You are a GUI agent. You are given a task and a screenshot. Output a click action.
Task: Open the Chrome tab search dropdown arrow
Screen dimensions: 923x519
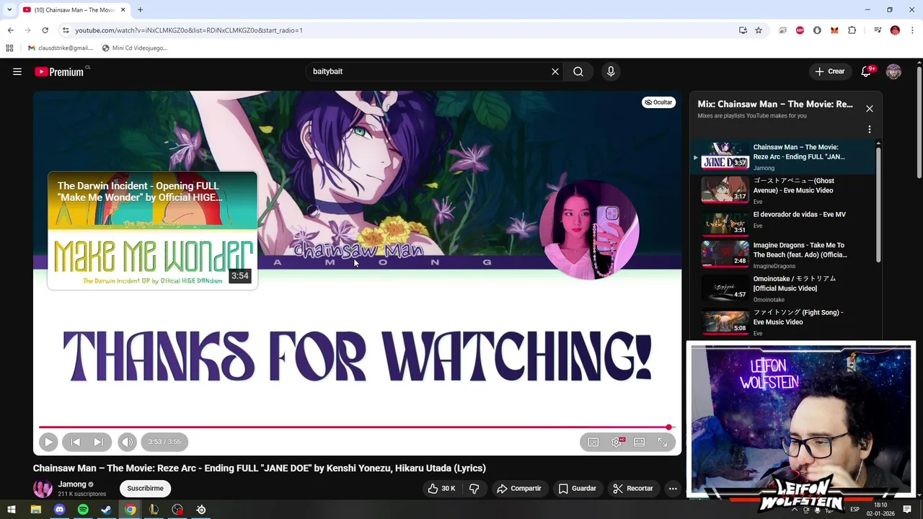click(x=9, y=10)
